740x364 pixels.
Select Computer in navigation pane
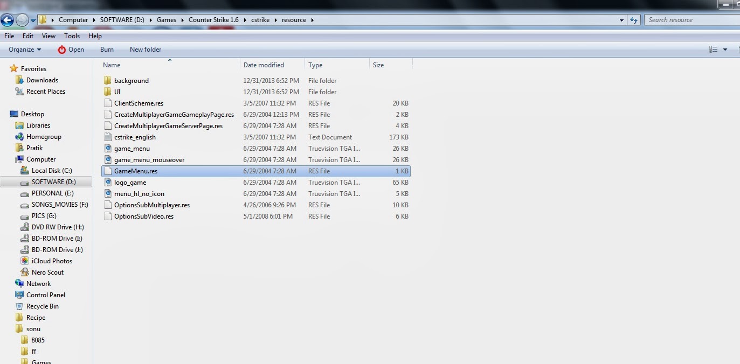point(41,159)
